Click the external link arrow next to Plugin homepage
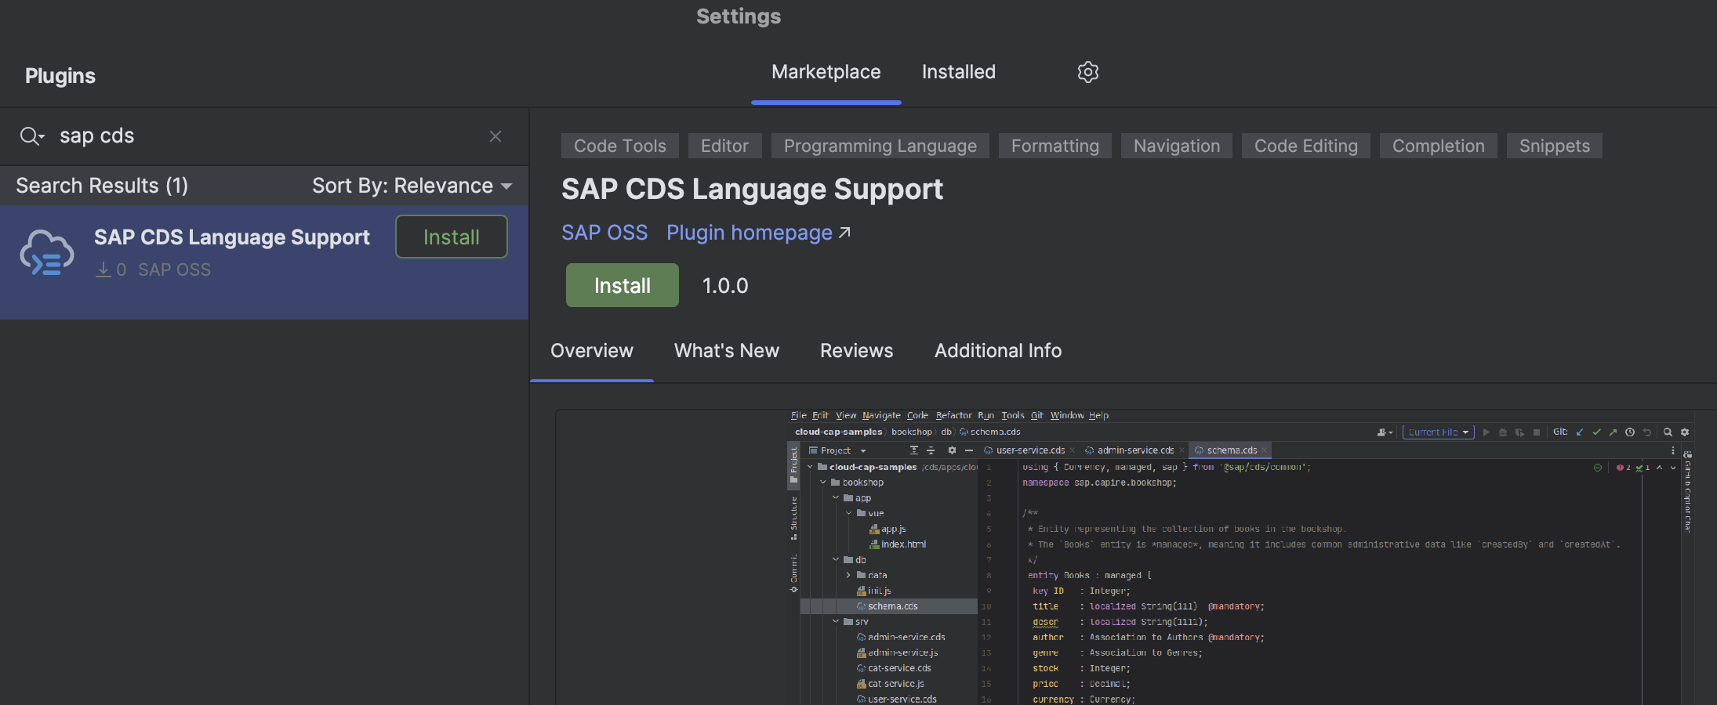1717x705 pixels. pyautogui.click(x=844, y=233)
